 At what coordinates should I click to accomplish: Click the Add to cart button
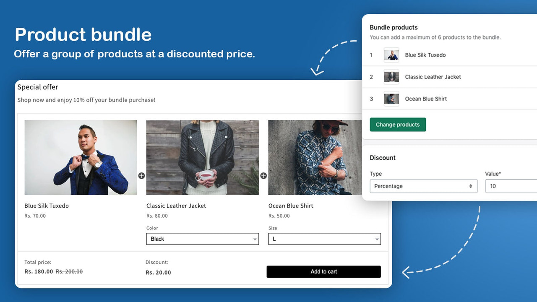coord(323,271)
